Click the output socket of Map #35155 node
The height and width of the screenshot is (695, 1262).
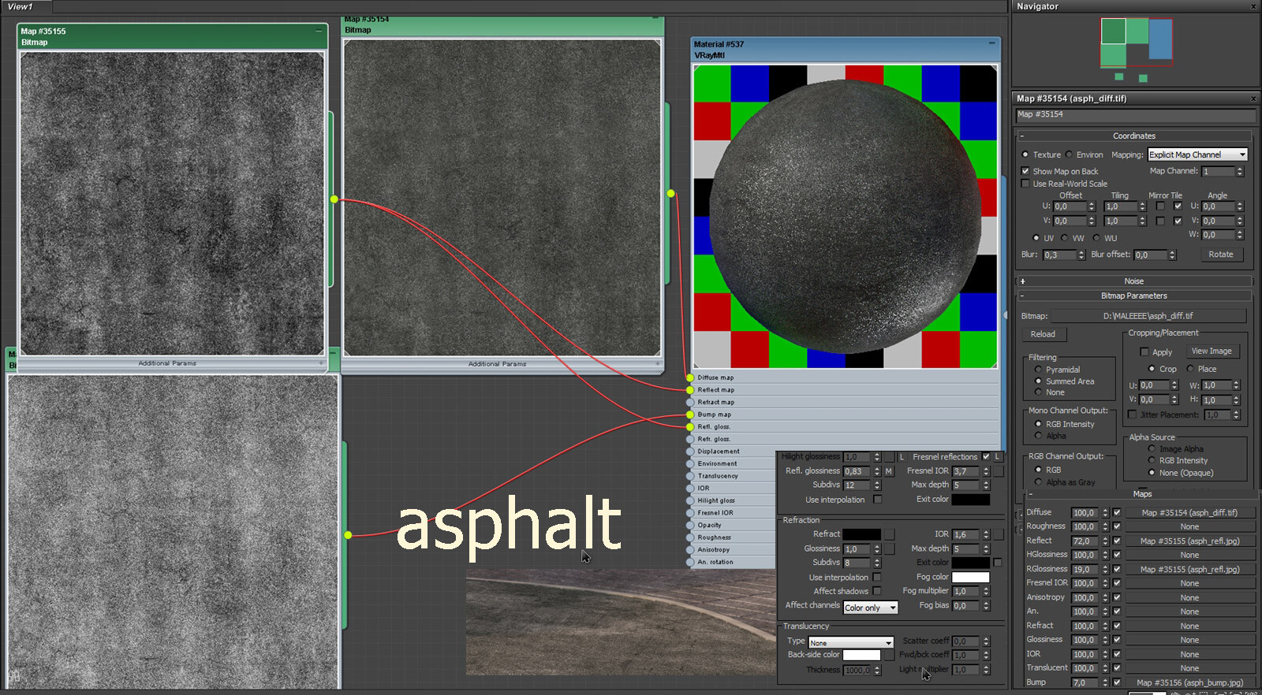click(334, 199)
